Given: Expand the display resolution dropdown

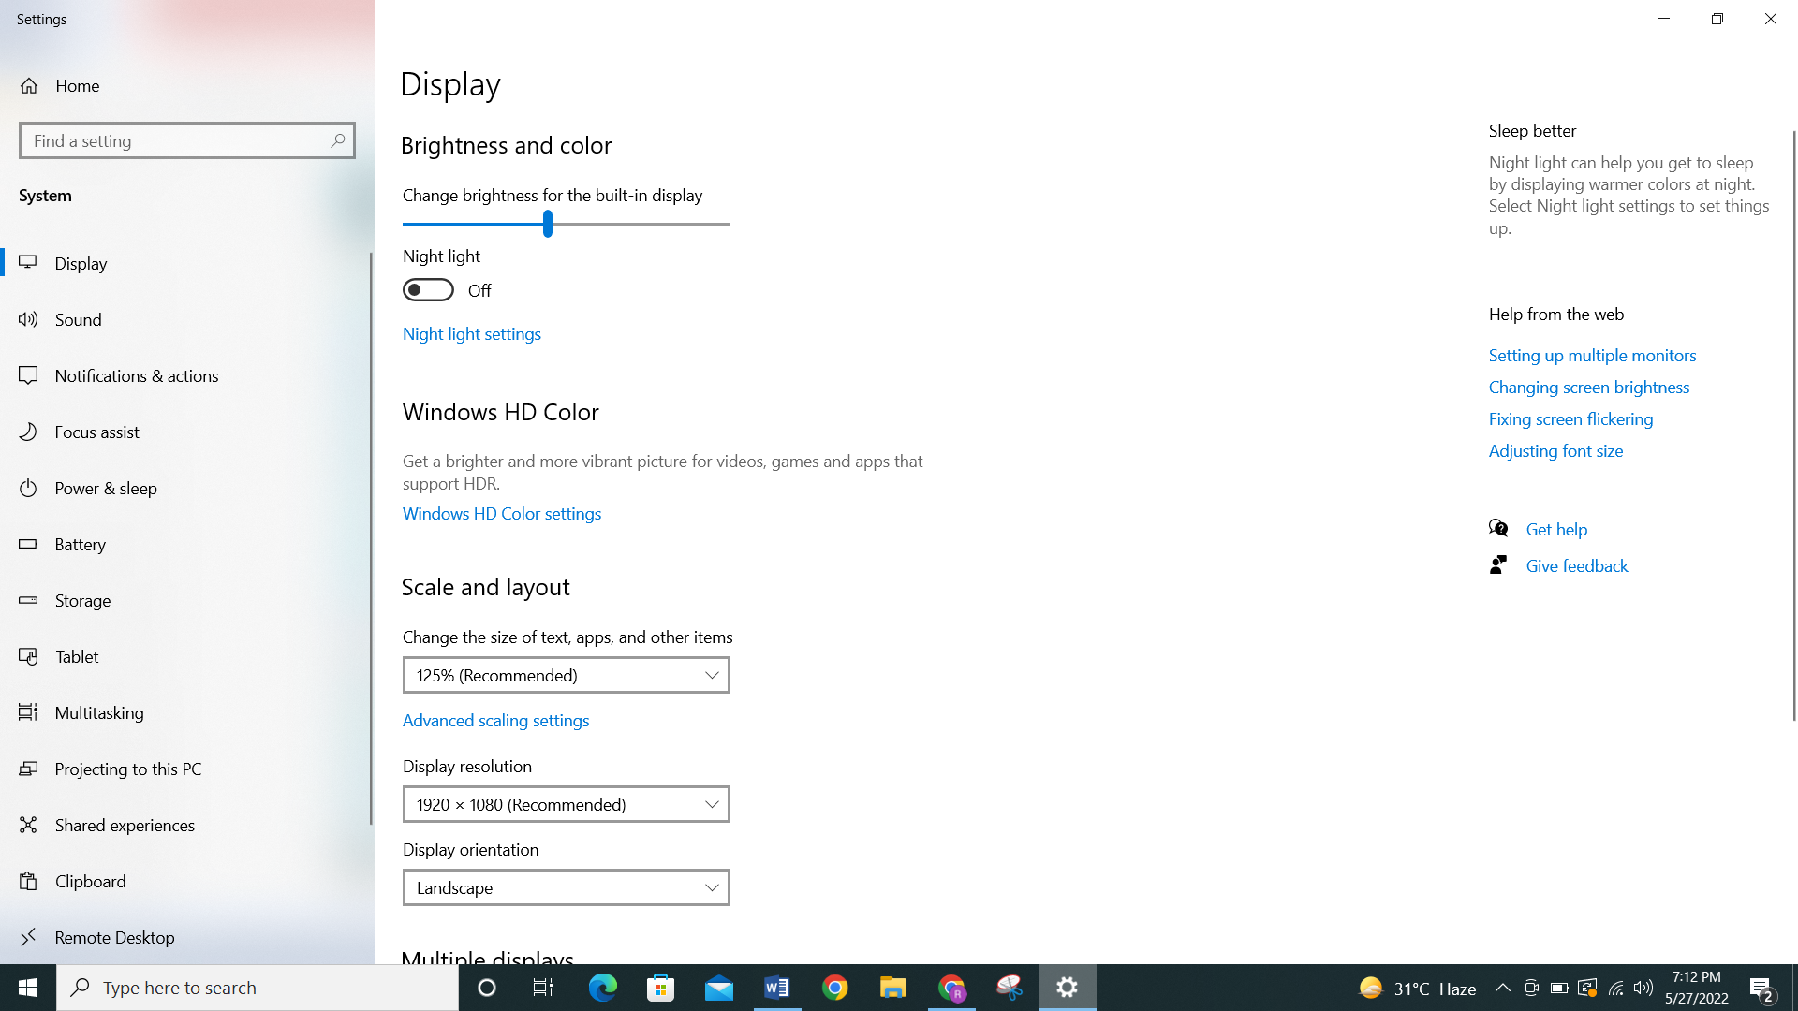Looking at the screenshot, I should [x=565, y=803].
